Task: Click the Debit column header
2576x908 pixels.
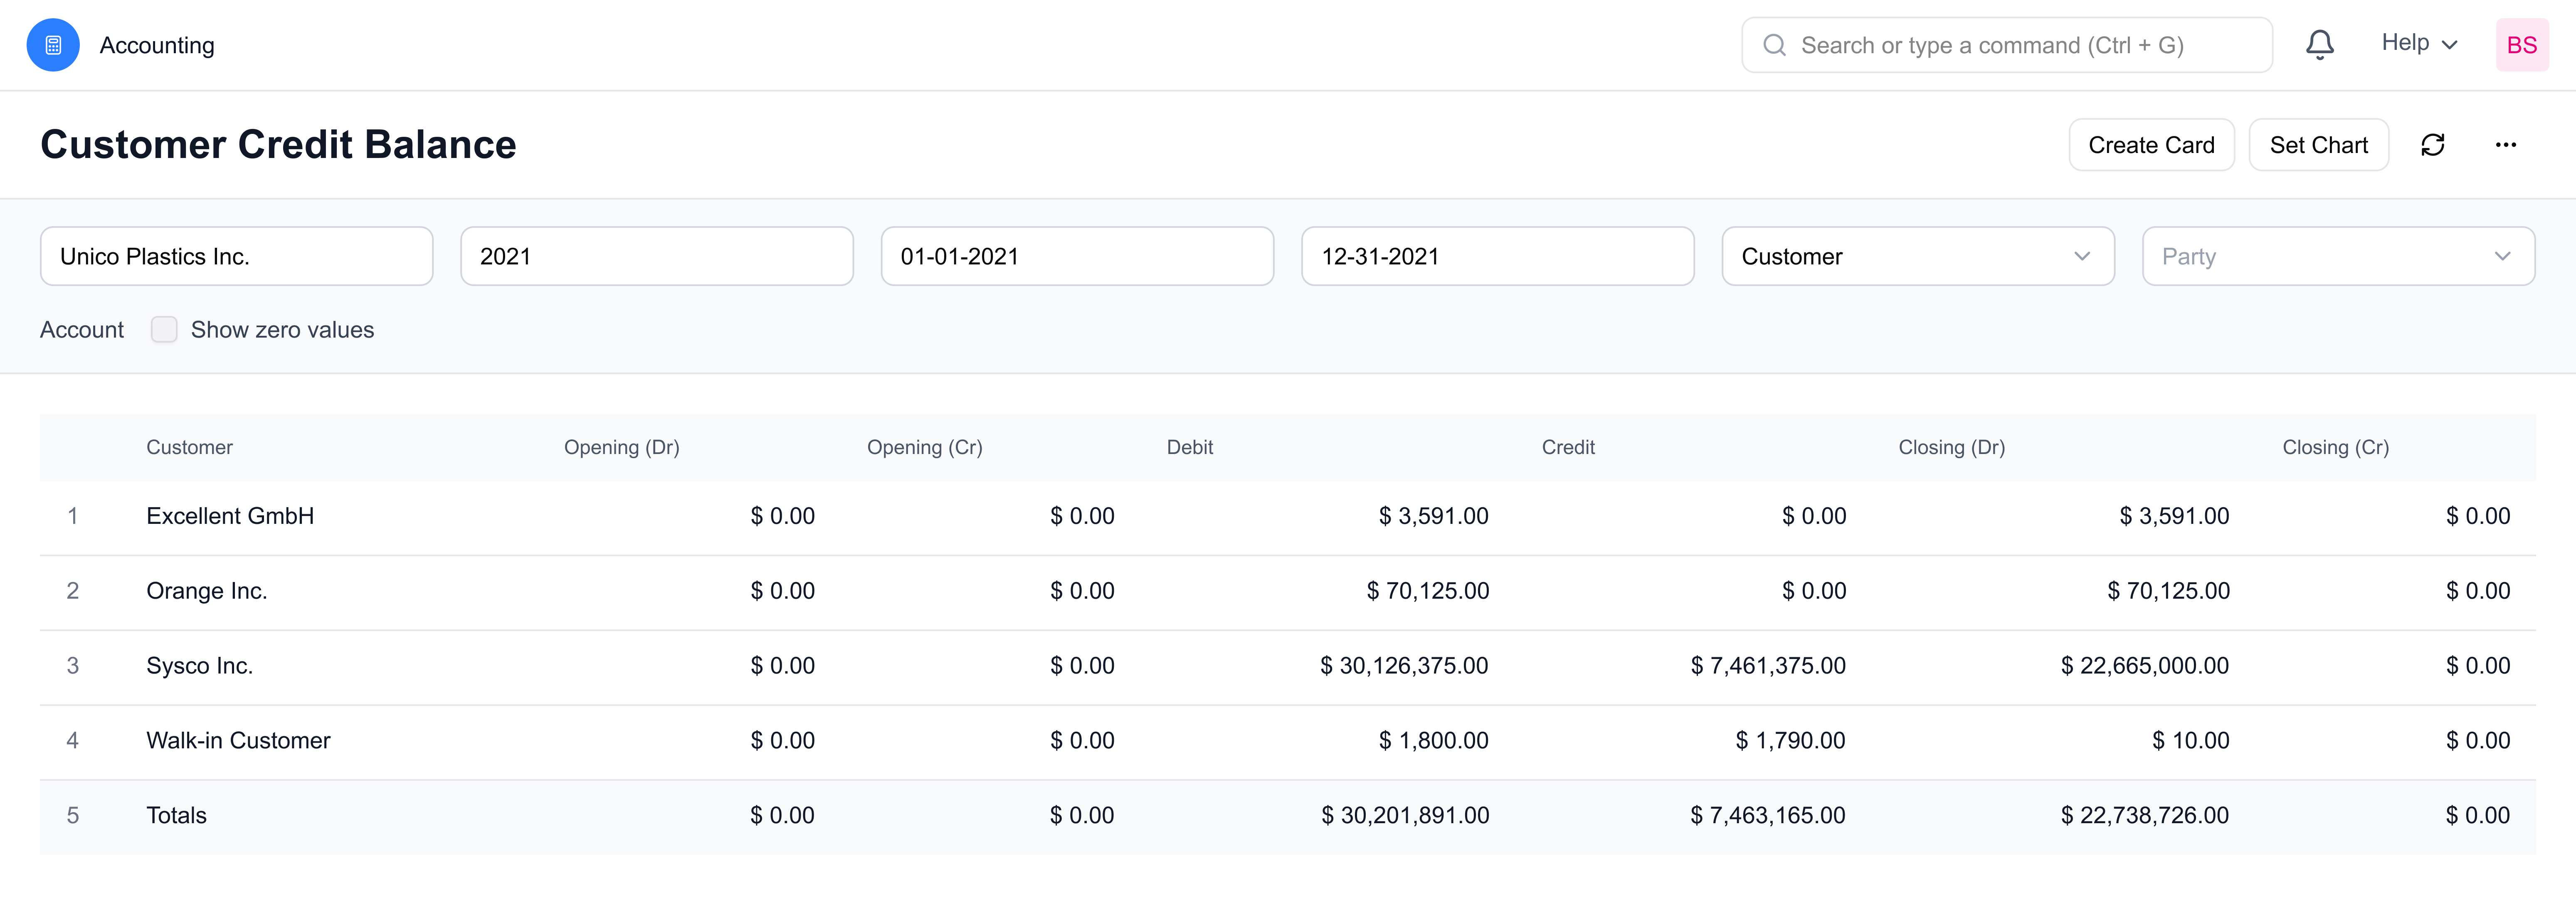Action: [x=1189, y=447]
